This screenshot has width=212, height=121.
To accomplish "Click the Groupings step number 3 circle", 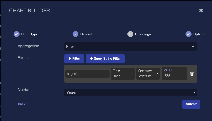I will tap(130, 34).
